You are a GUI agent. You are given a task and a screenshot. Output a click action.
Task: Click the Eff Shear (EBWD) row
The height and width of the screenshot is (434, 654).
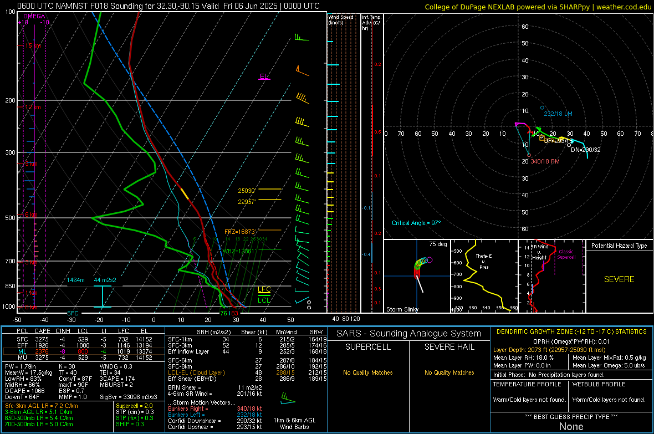(x=247, y=379)
